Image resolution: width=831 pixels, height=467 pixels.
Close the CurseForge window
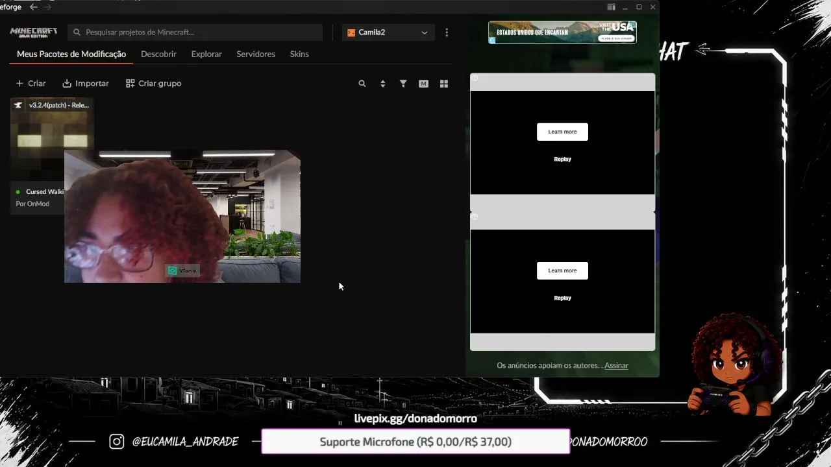[653, 7]
